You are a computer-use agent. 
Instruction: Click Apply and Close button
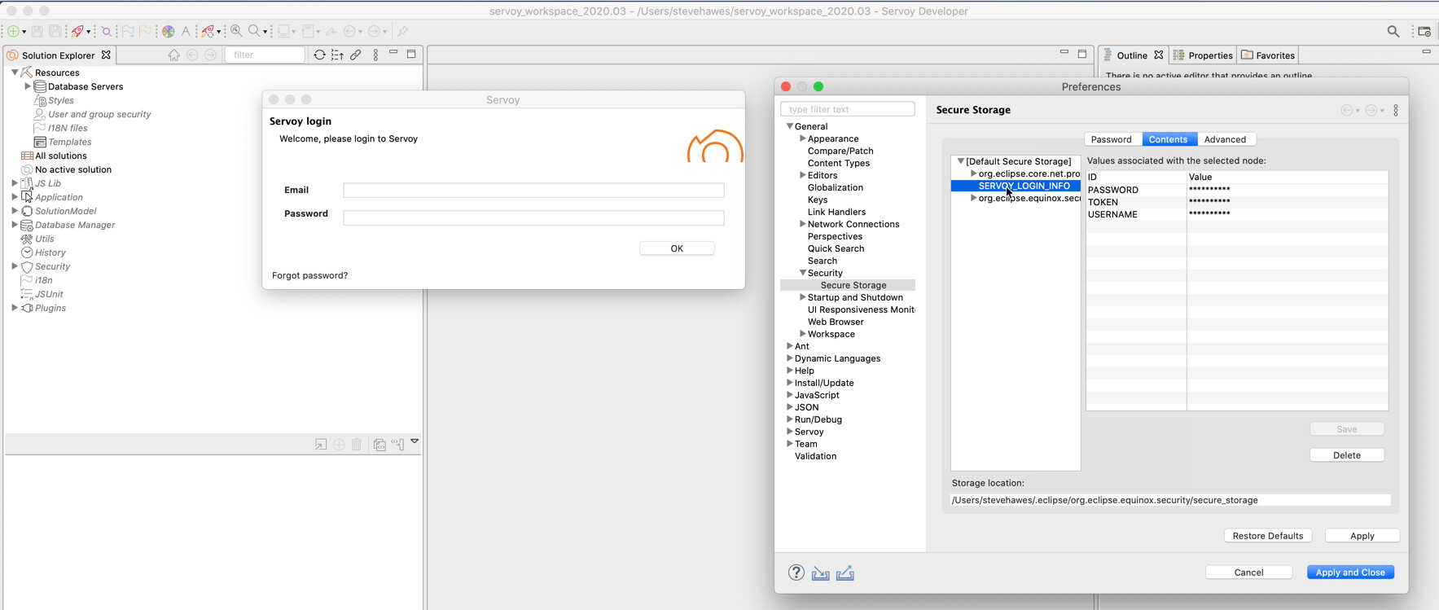pos(1350,573)
